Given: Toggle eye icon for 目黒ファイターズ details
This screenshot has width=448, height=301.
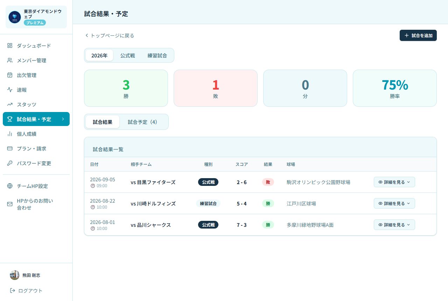Looking at the screenshot, I should [x=380, y=182].
